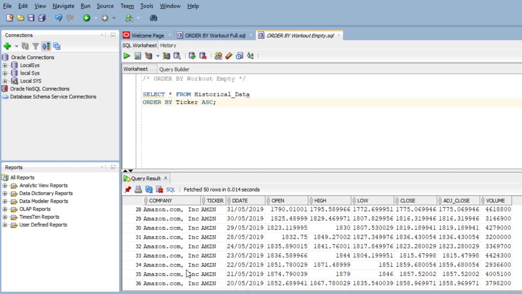This screenshot has height=294, width=522.
Task: Click the Collapse All icon in Connections toolbar
Action: coord(57,46)
